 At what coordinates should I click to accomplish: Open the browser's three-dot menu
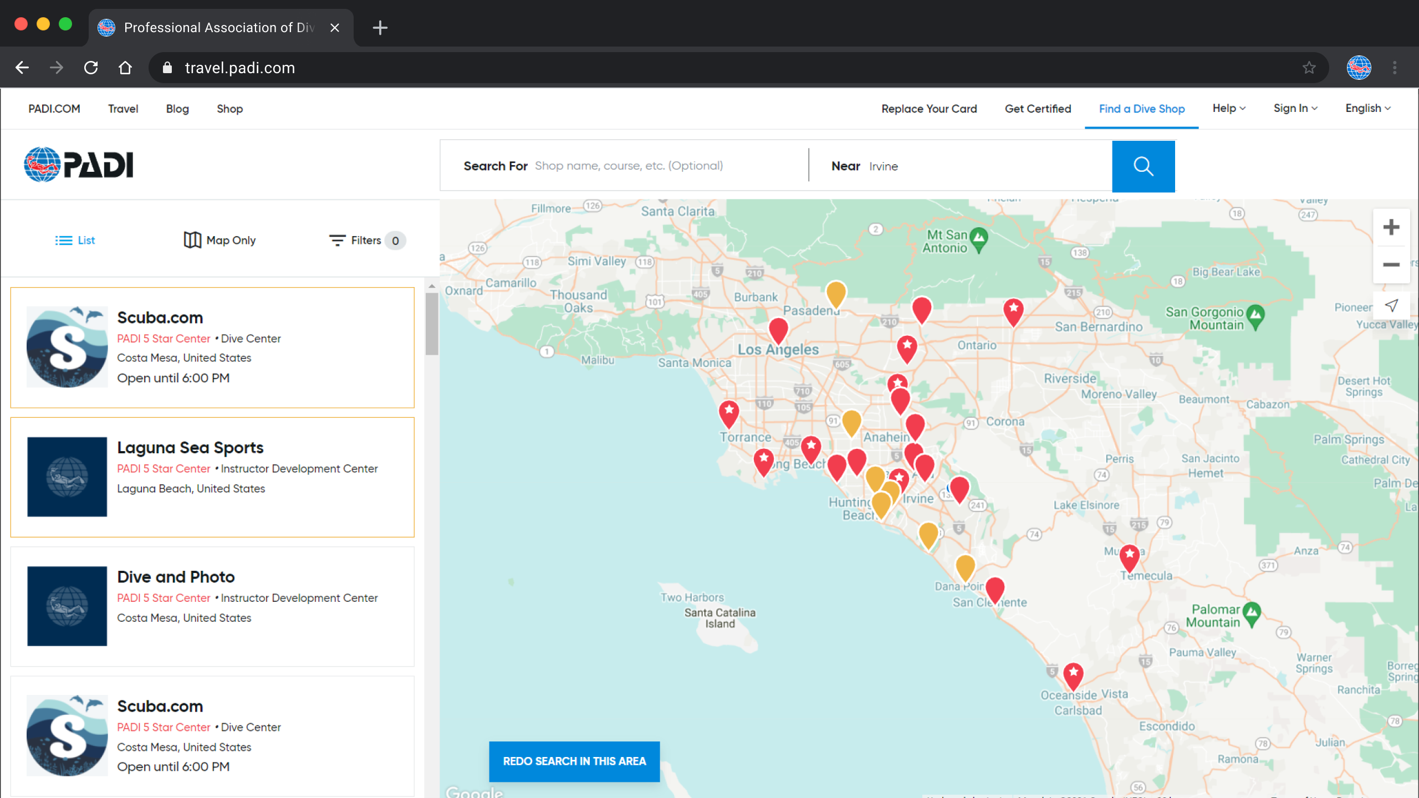(x=1395, y=68)
